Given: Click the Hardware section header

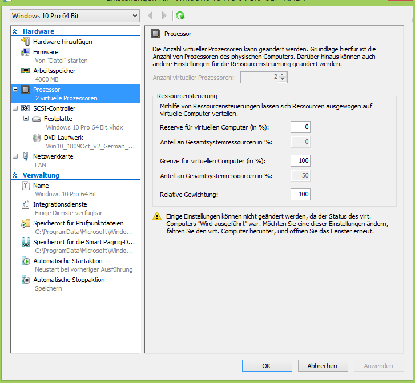Looking at the screenshot, I should tap(38, 31).
